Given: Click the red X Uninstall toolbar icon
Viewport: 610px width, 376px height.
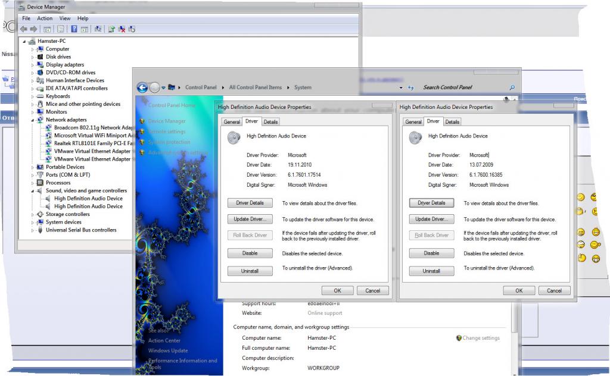Looking at the screenshot, I should 122,29.
